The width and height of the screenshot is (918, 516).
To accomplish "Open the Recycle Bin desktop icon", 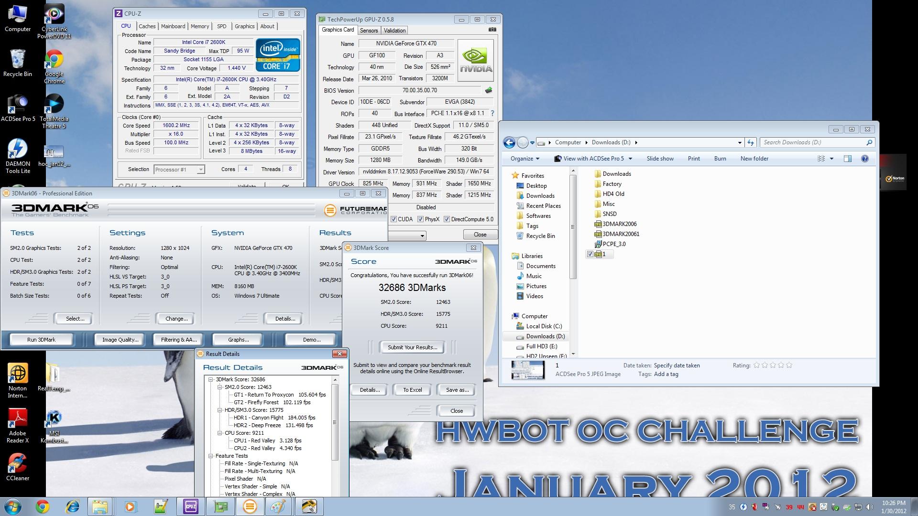I will pos(18,63).
